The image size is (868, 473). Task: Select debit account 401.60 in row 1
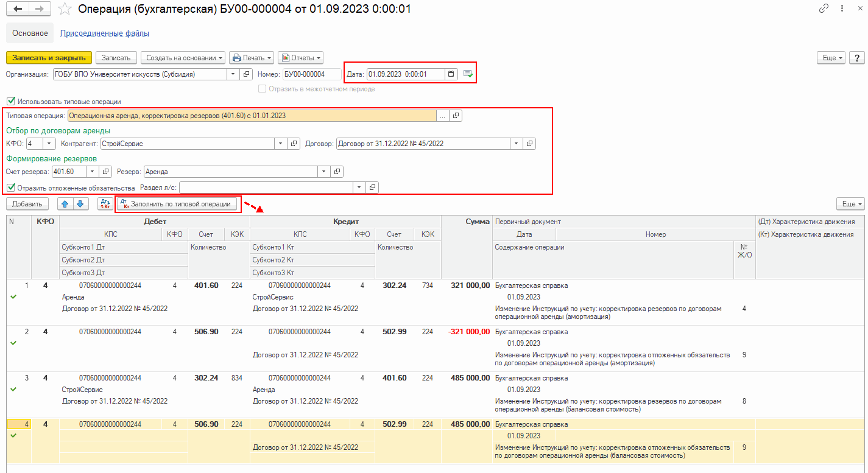coord(206,286)
